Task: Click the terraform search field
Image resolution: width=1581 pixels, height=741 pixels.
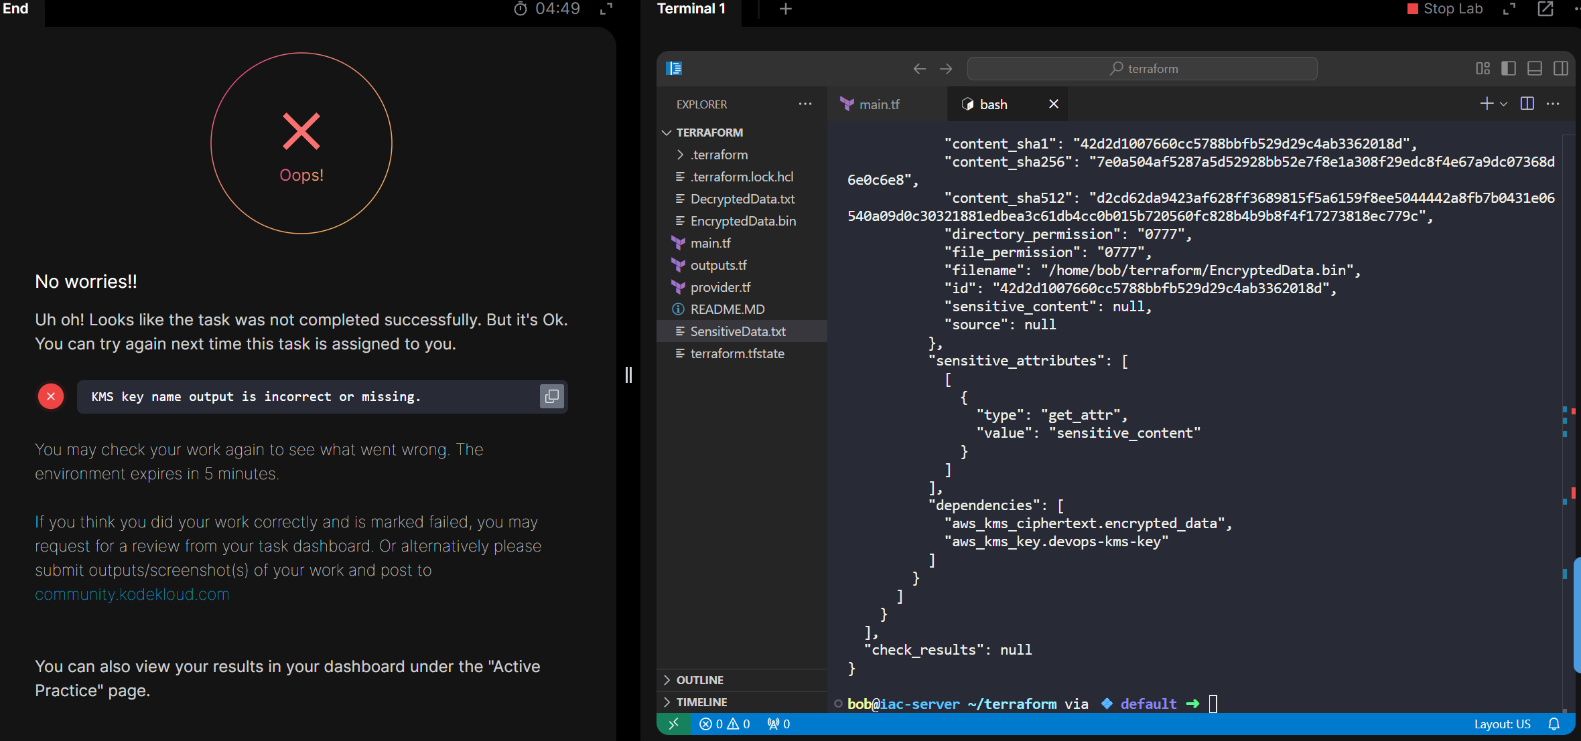Action: coord(1142,68)
